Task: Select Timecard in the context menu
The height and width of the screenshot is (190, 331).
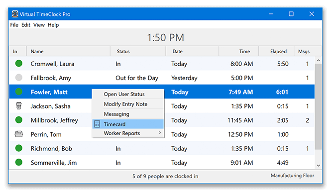Action: tap(128, 124)
